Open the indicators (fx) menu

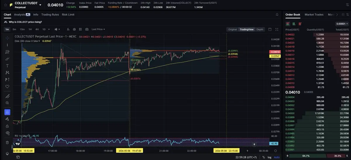tap(68, 29)
